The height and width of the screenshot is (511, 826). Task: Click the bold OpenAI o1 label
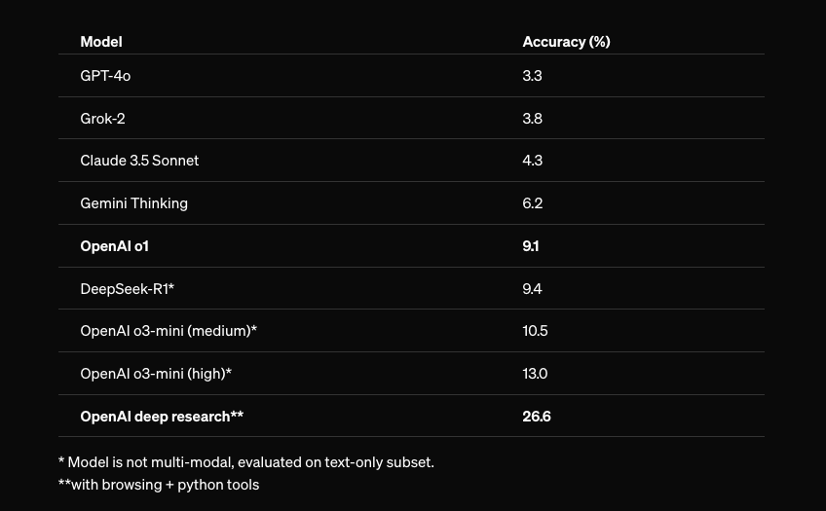[114, 245]
